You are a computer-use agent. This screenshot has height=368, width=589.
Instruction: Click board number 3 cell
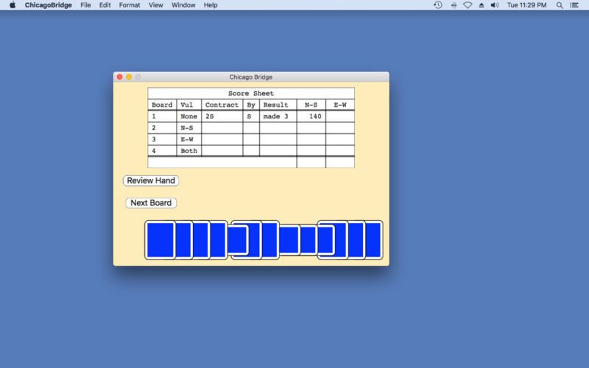point(162,139)
